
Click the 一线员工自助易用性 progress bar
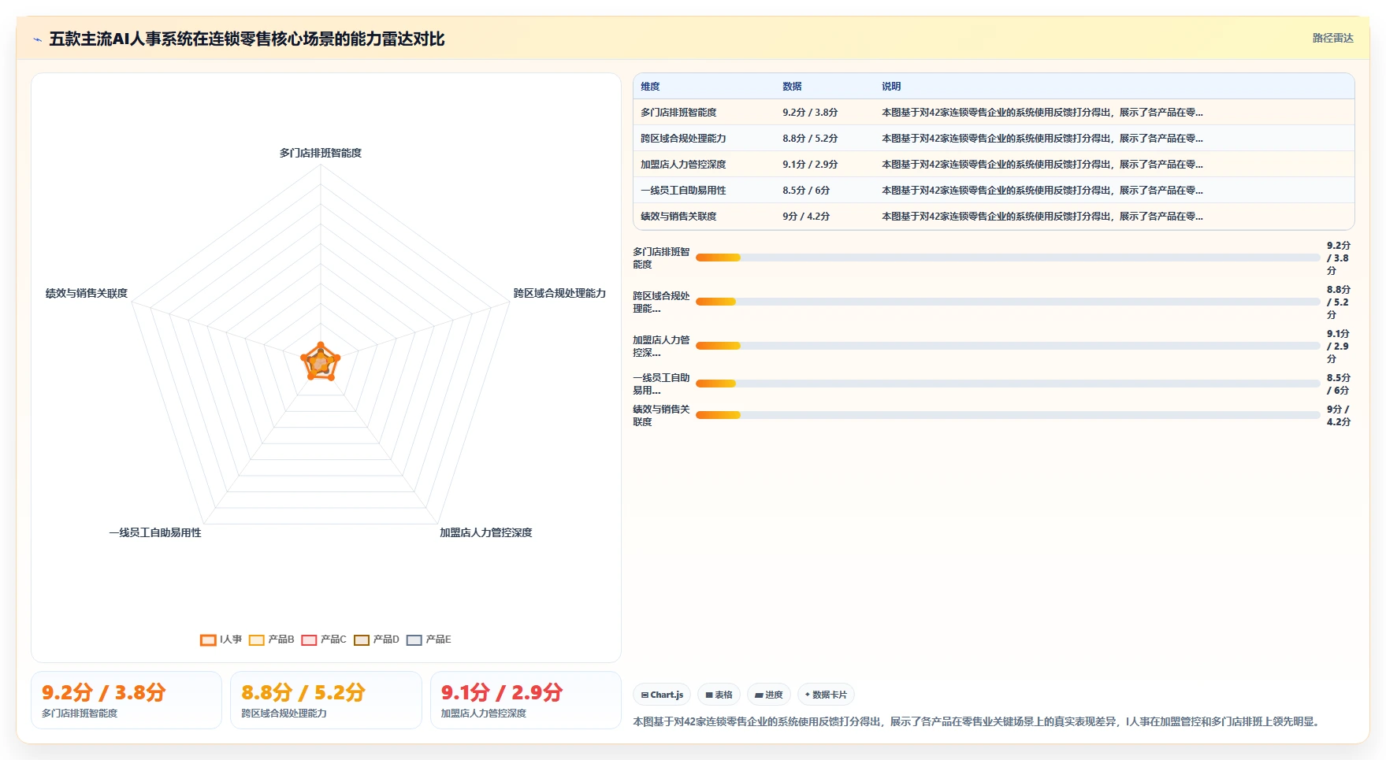[x=1008, y=384]
